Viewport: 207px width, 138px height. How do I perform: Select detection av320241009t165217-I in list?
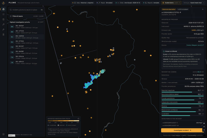point(183,123)
